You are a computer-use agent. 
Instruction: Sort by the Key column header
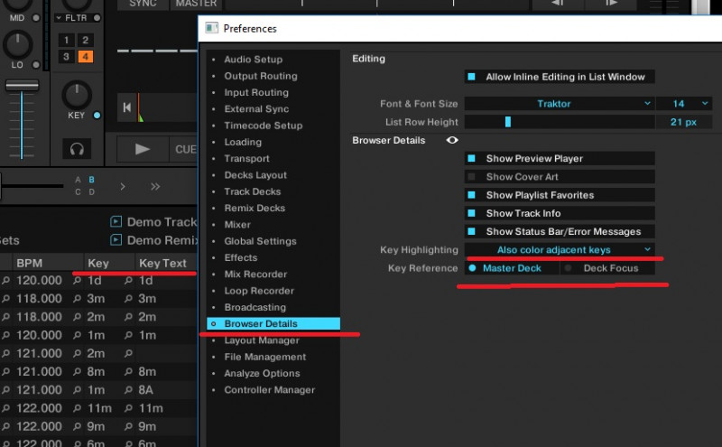coord(98,263)
